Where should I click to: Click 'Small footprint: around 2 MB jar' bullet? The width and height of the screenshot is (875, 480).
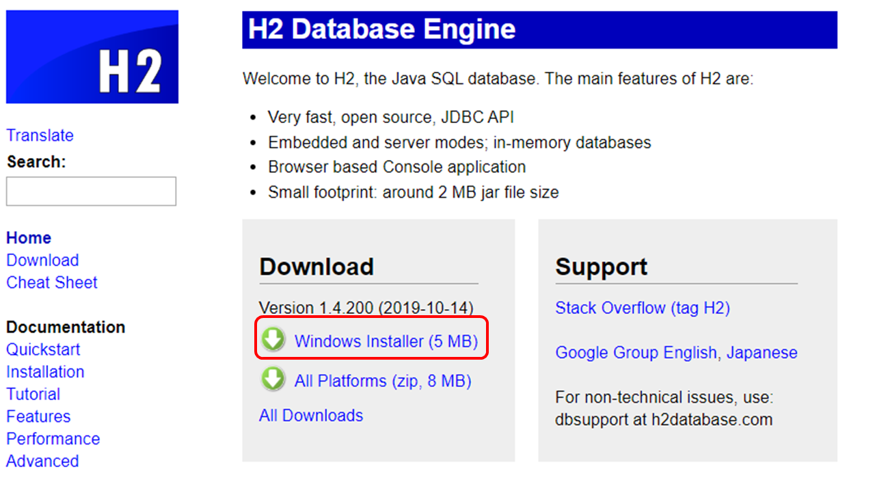pos(413,193)
